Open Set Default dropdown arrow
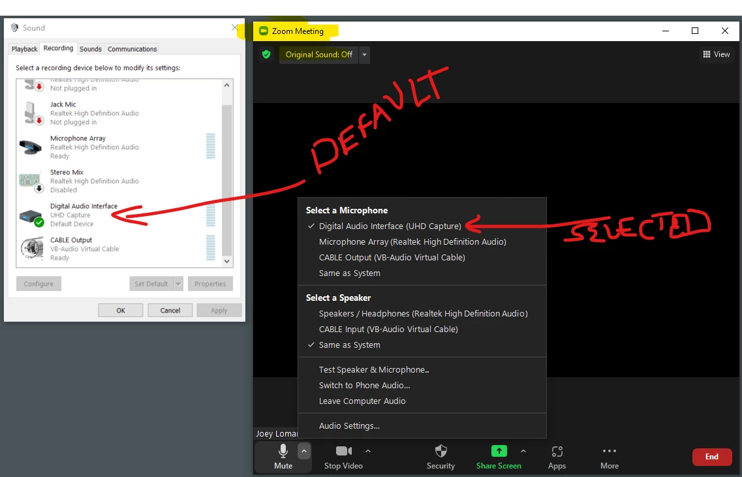The image size is (742, 477). click(178, 284)
